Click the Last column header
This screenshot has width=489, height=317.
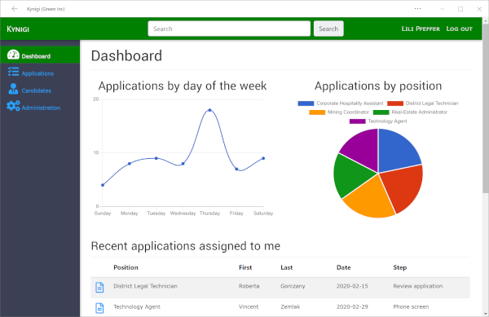(x=287, y=267)
